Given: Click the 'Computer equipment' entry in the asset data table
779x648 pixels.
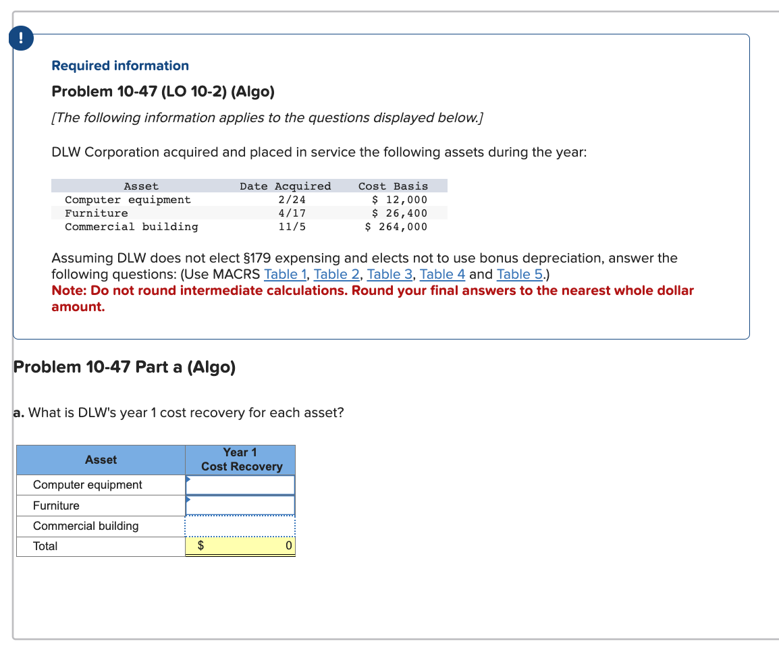Looking at the screenshot, I should [128, 200].
